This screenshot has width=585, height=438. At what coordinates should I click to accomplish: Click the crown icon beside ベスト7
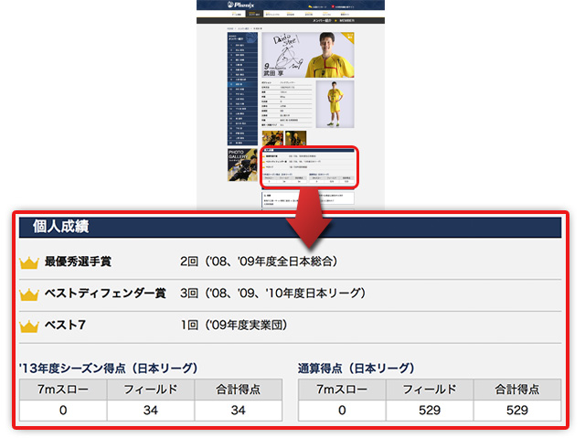coord(29,326)
